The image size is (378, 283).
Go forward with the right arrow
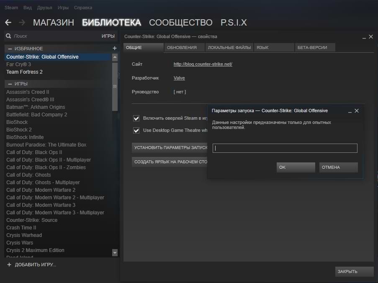point(22,23)
